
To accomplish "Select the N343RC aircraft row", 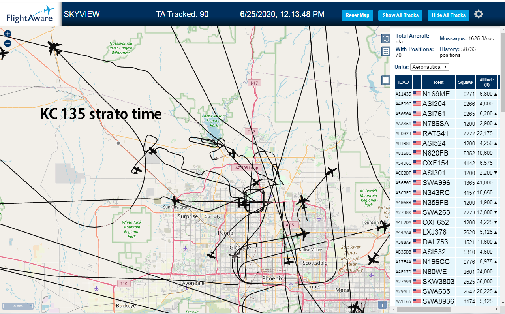I will 447,193.
